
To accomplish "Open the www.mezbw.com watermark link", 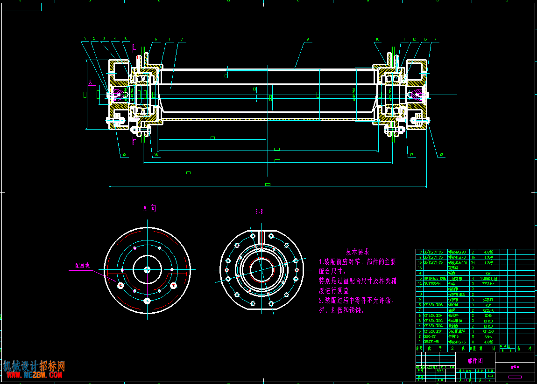I will (34, 375).
